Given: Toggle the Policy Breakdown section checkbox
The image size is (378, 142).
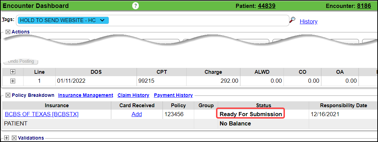Looking at the screenshot, I should click(x=8, y=95).
